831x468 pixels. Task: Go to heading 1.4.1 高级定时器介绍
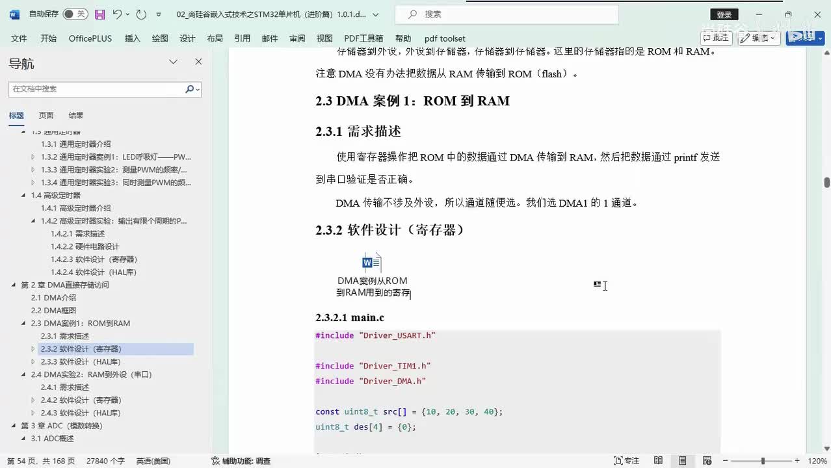(75, 208)
